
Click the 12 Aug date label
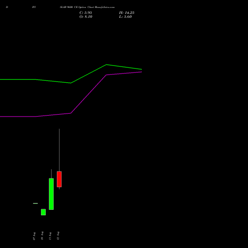tap(58, 236)
